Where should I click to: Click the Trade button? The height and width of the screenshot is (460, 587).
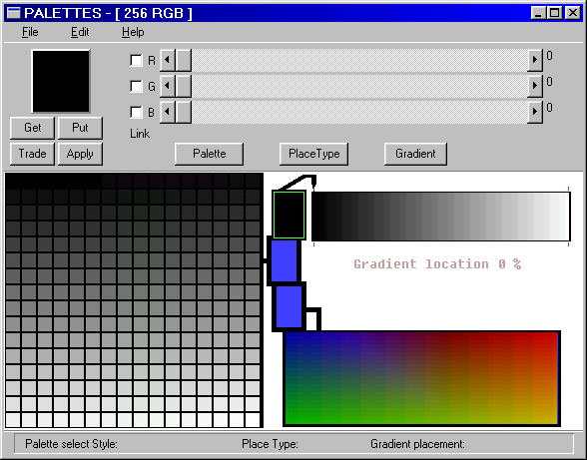(x=33, y=154)
